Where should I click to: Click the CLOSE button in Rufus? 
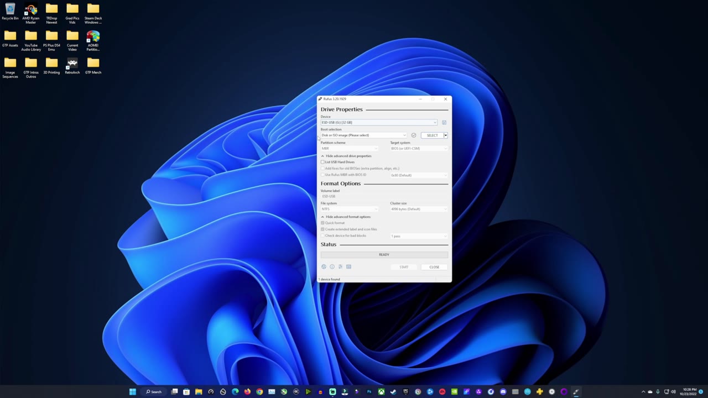pos(434,267)
